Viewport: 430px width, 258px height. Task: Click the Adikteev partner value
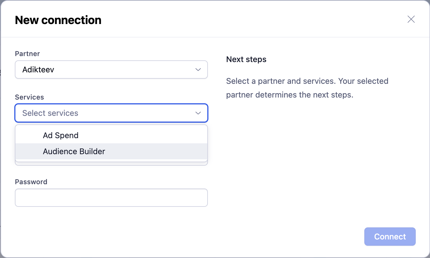(38, 70)
